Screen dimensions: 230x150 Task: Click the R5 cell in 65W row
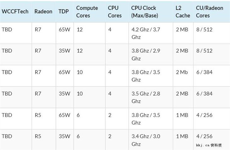38,115
